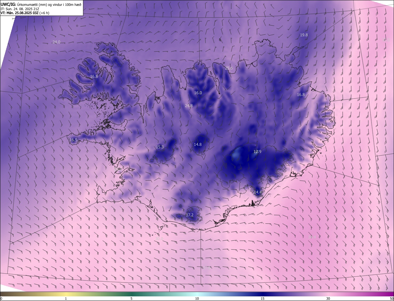Viewport: 394px width, 301px height.
Task: Select the '5' tick on the color scale
Action: pos(131,299)
